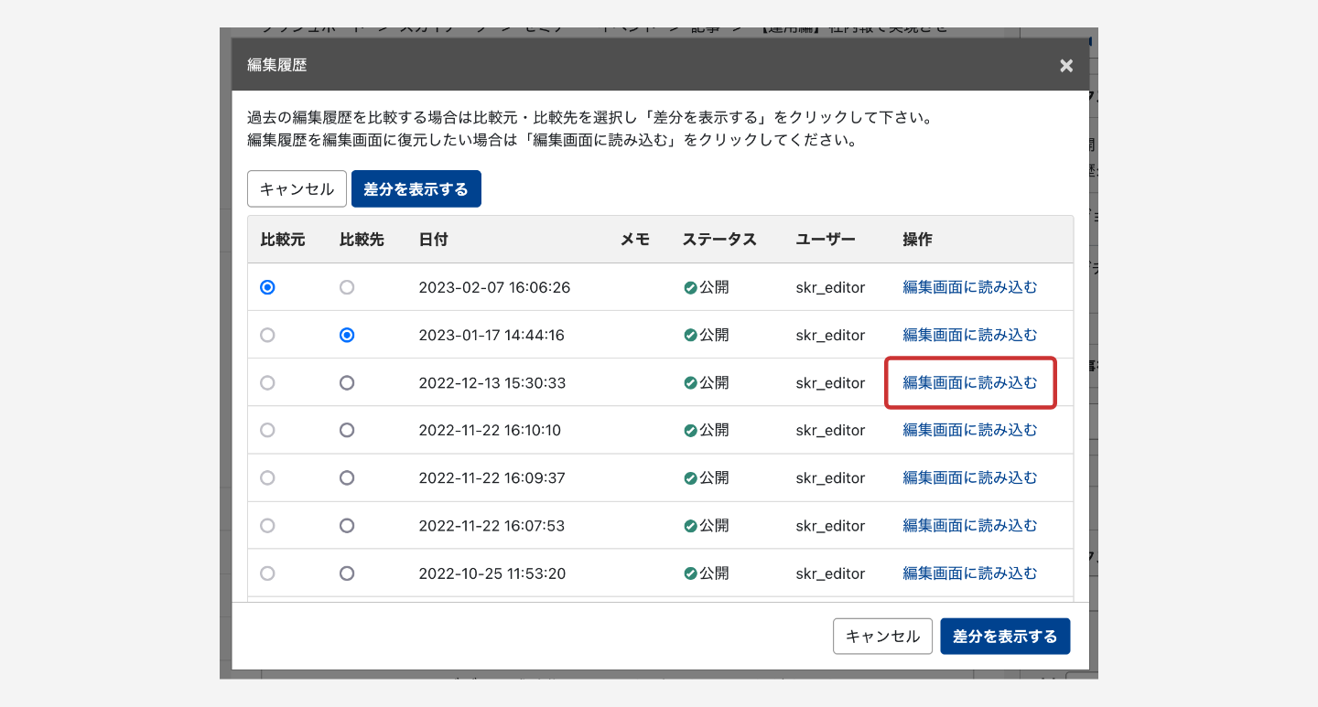Click 公開 check icon on 2022-10-25 row
1318x707 pixels.
[x=691, y=574]
